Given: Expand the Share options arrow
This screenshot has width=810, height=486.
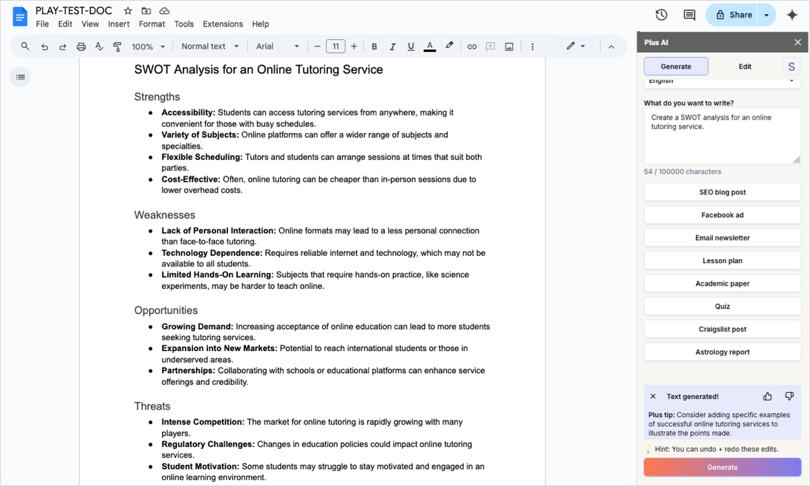Looking at the screenshot, I should pos(767,15).
